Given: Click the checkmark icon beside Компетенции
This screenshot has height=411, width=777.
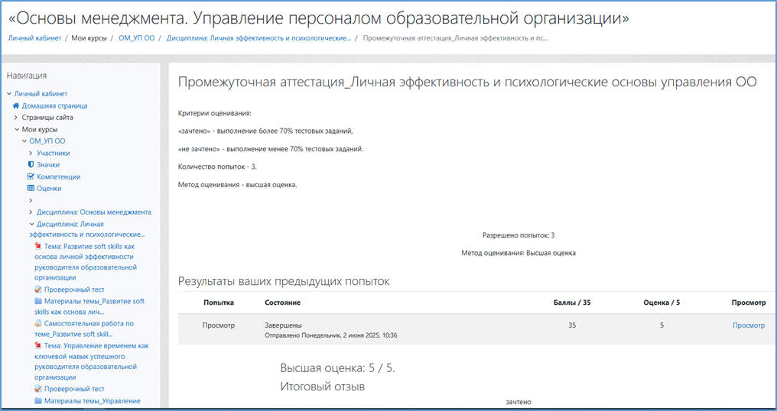Looking at the screenshot, I should (x=31, y=176).
